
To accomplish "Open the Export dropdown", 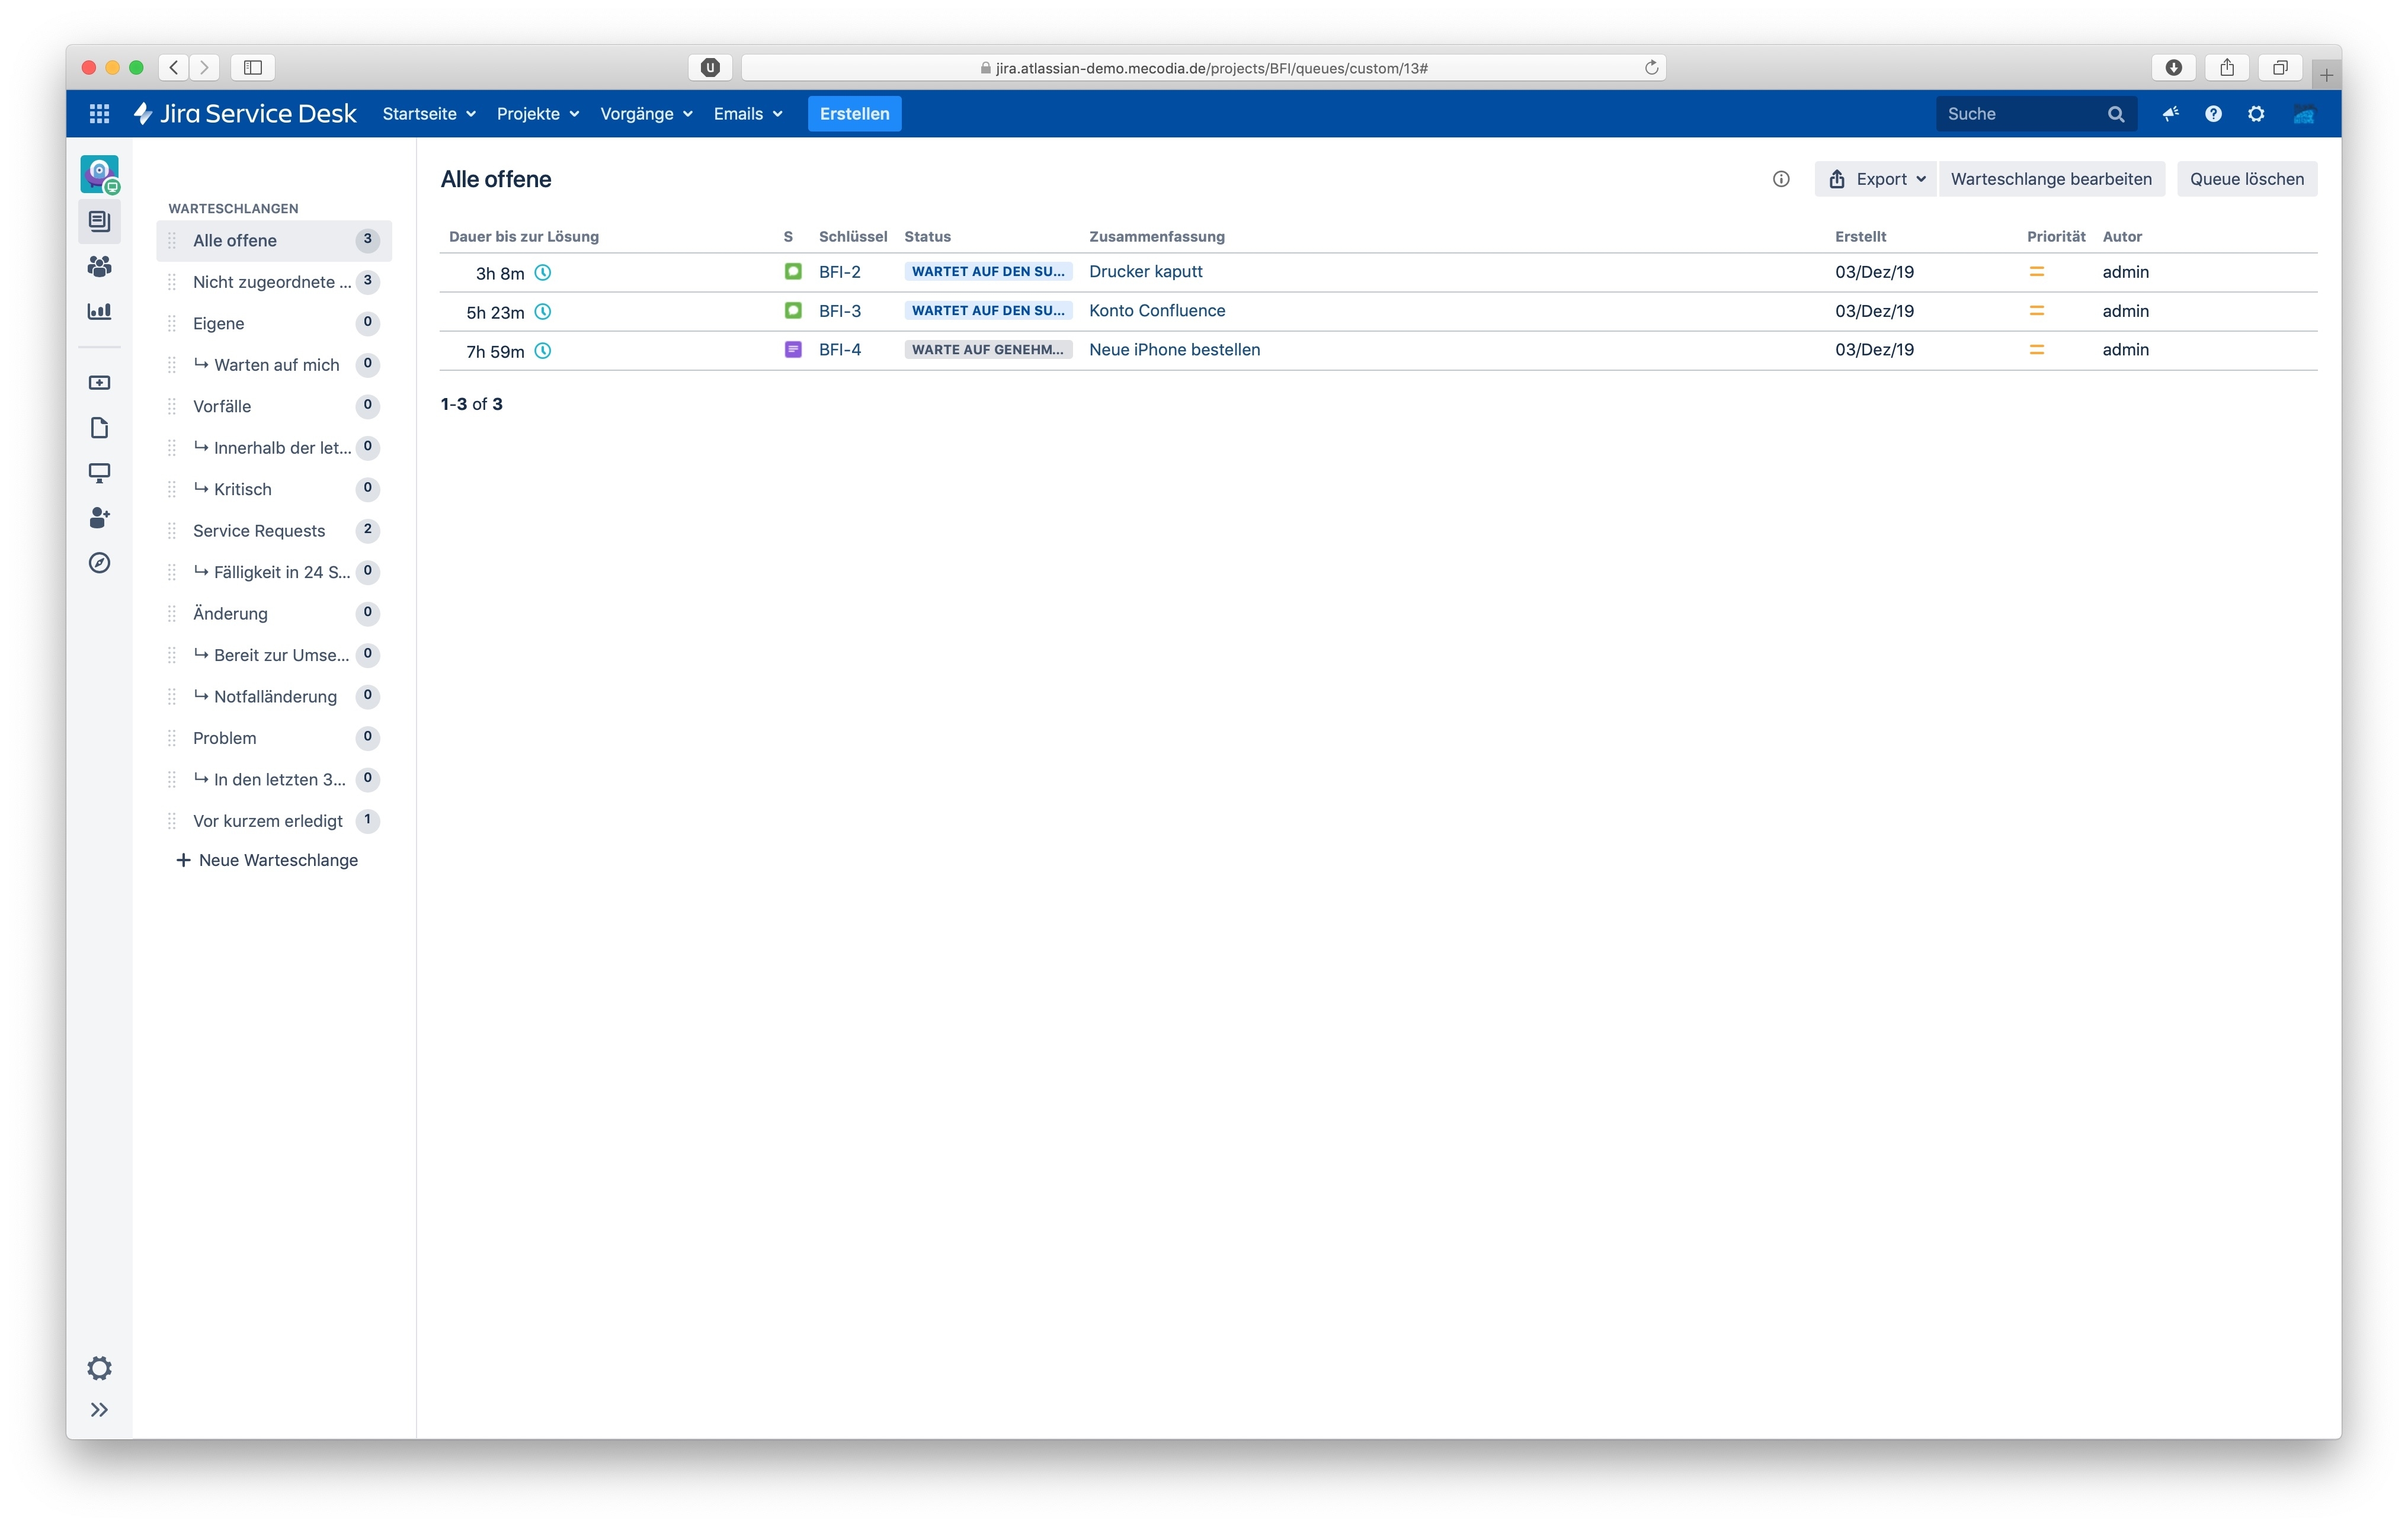I will (x=1876, y=179).
